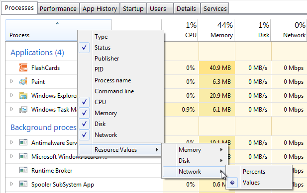The height and width of the screenshot is (193, 307).
Task: Go to the Services tab
Action: 215,8
